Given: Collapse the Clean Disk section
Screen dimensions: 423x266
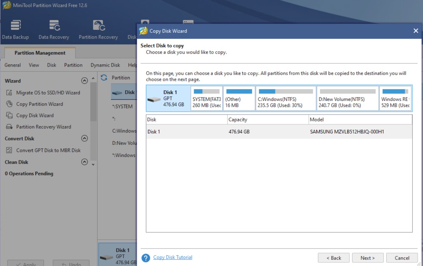Looking at the screenshot, I should (x=85, y=162).
